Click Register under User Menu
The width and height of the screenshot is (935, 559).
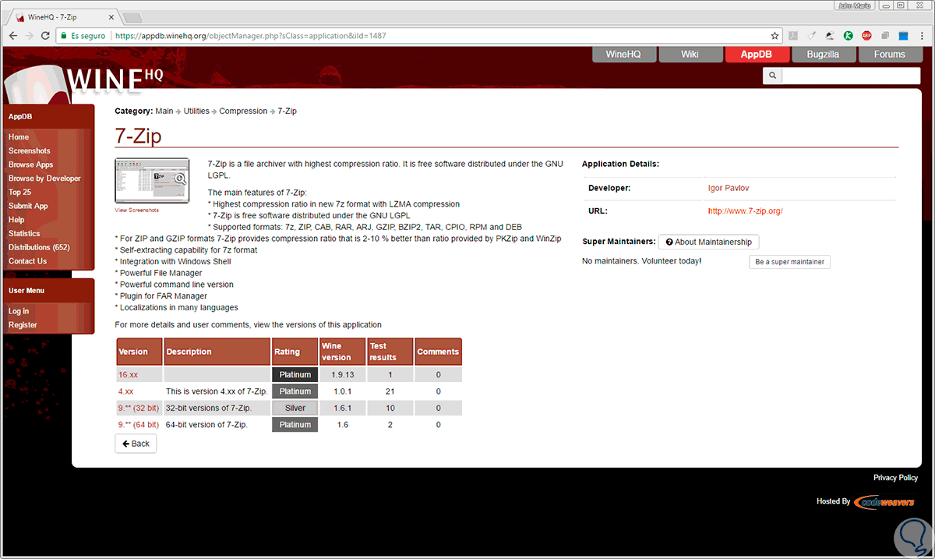[x=23, y=325]
